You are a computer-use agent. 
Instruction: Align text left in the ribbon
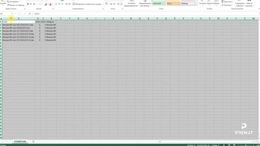point(56,4)
